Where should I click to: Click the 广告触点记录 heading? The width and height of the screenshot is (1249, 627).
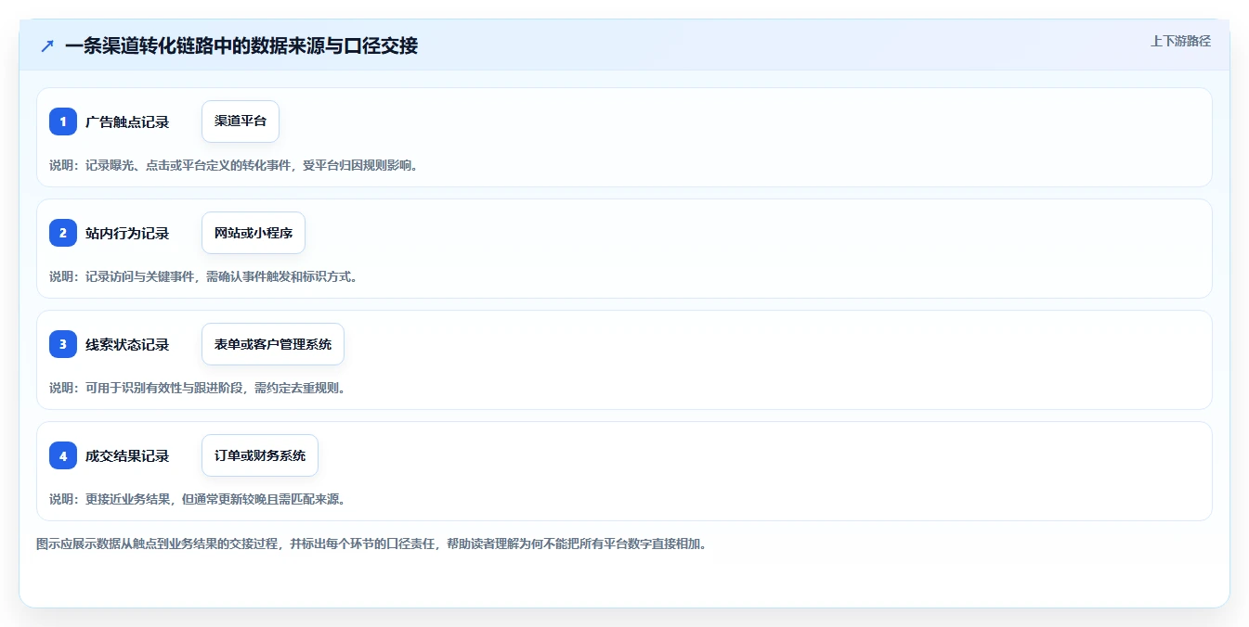127,122
